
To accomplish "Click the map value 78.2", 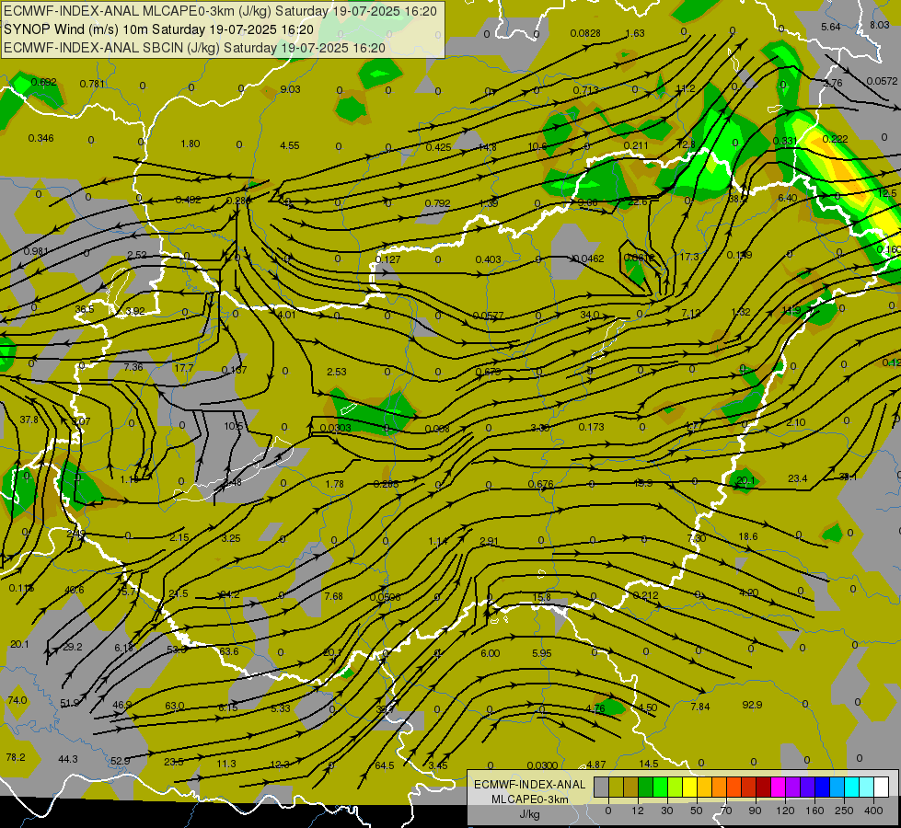I will click(16, 757).
